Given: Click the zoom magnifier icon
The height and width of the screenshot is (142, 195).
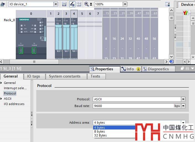Looking at the screenshot, I should pyautogui.click(x=86, y=4).
